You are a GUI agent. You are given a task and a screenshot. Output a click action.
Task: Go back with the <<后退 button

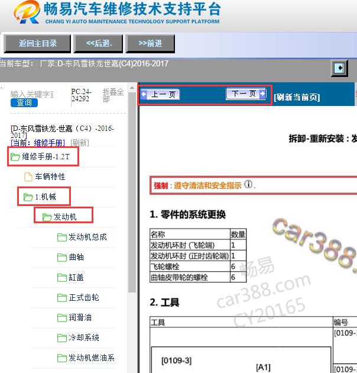98,44
